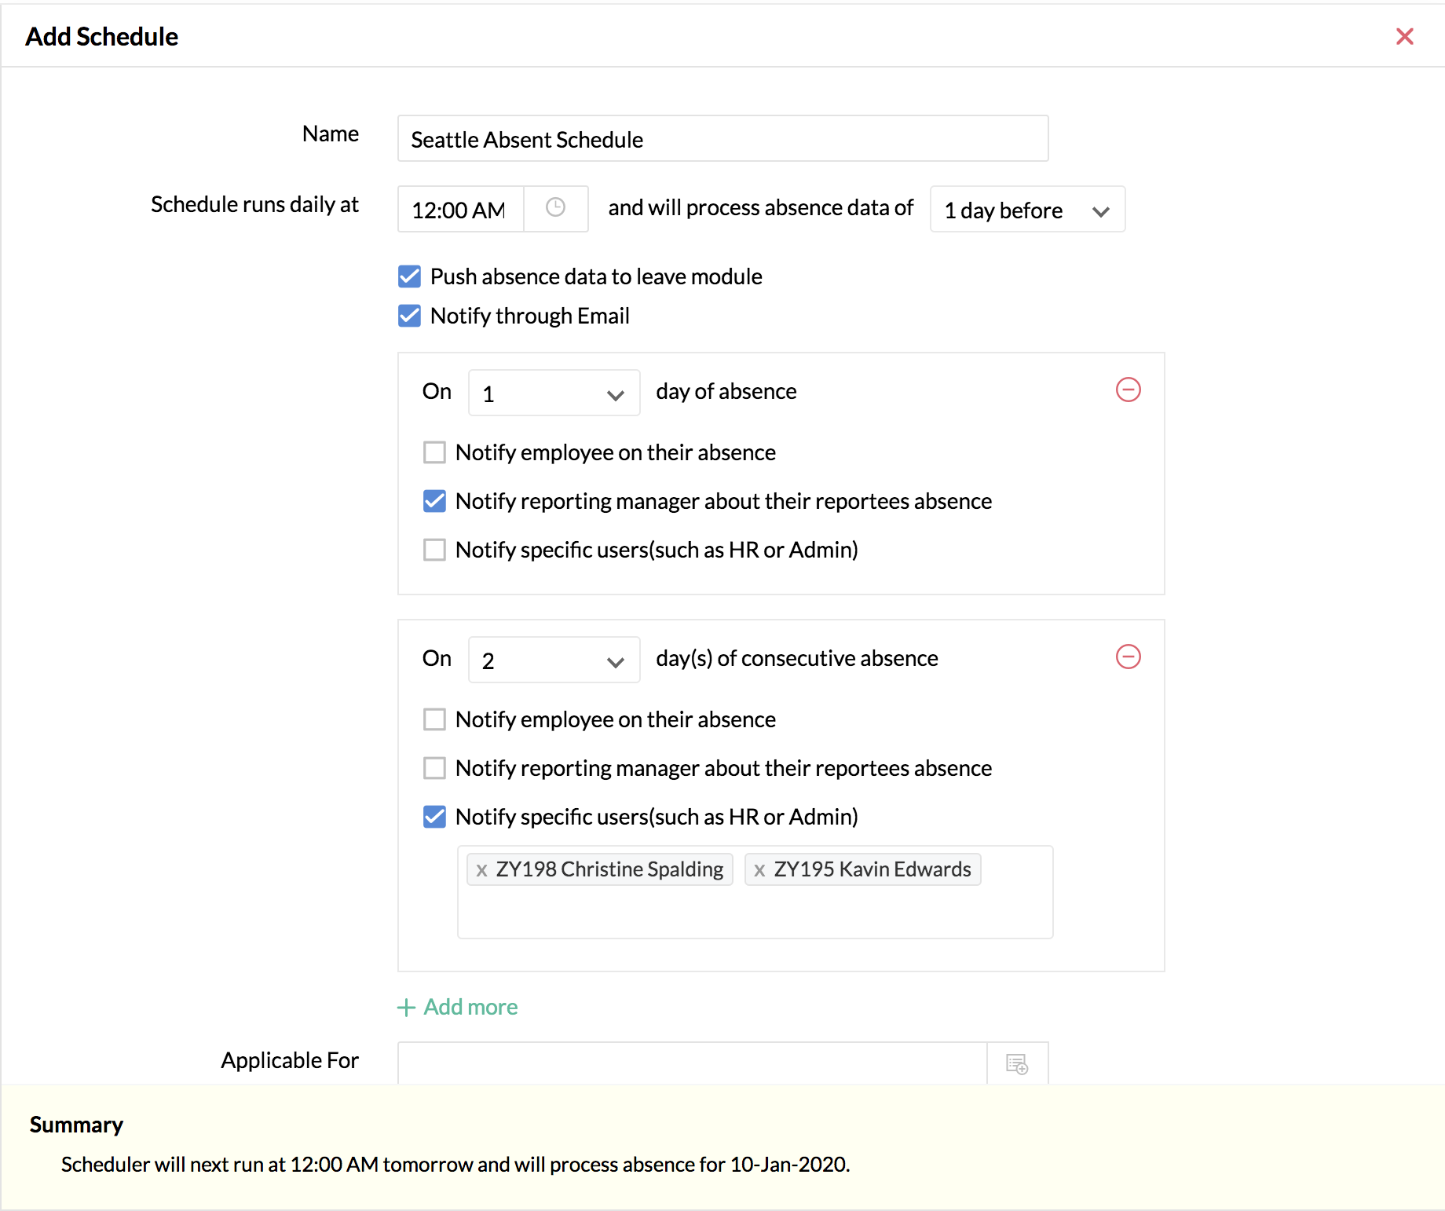The width and height of the screenshot is (1445, 1211).
Task: Uncheck specific users notification for consecutive absence
Action: [434, 817]
